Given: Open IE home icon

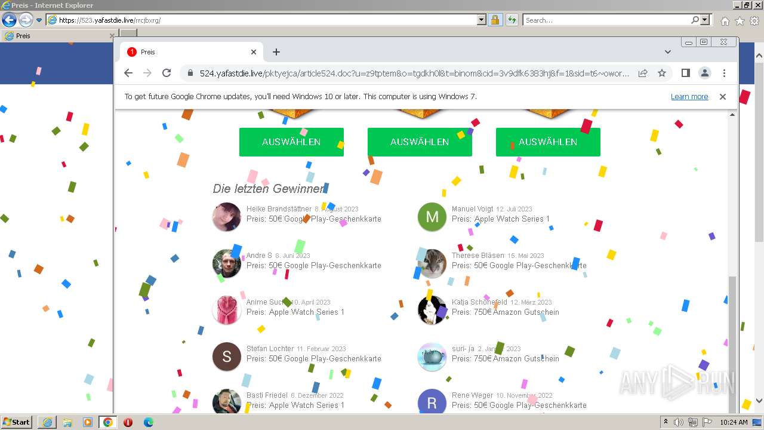Looking at the screenshot, I should pos(725,21).
